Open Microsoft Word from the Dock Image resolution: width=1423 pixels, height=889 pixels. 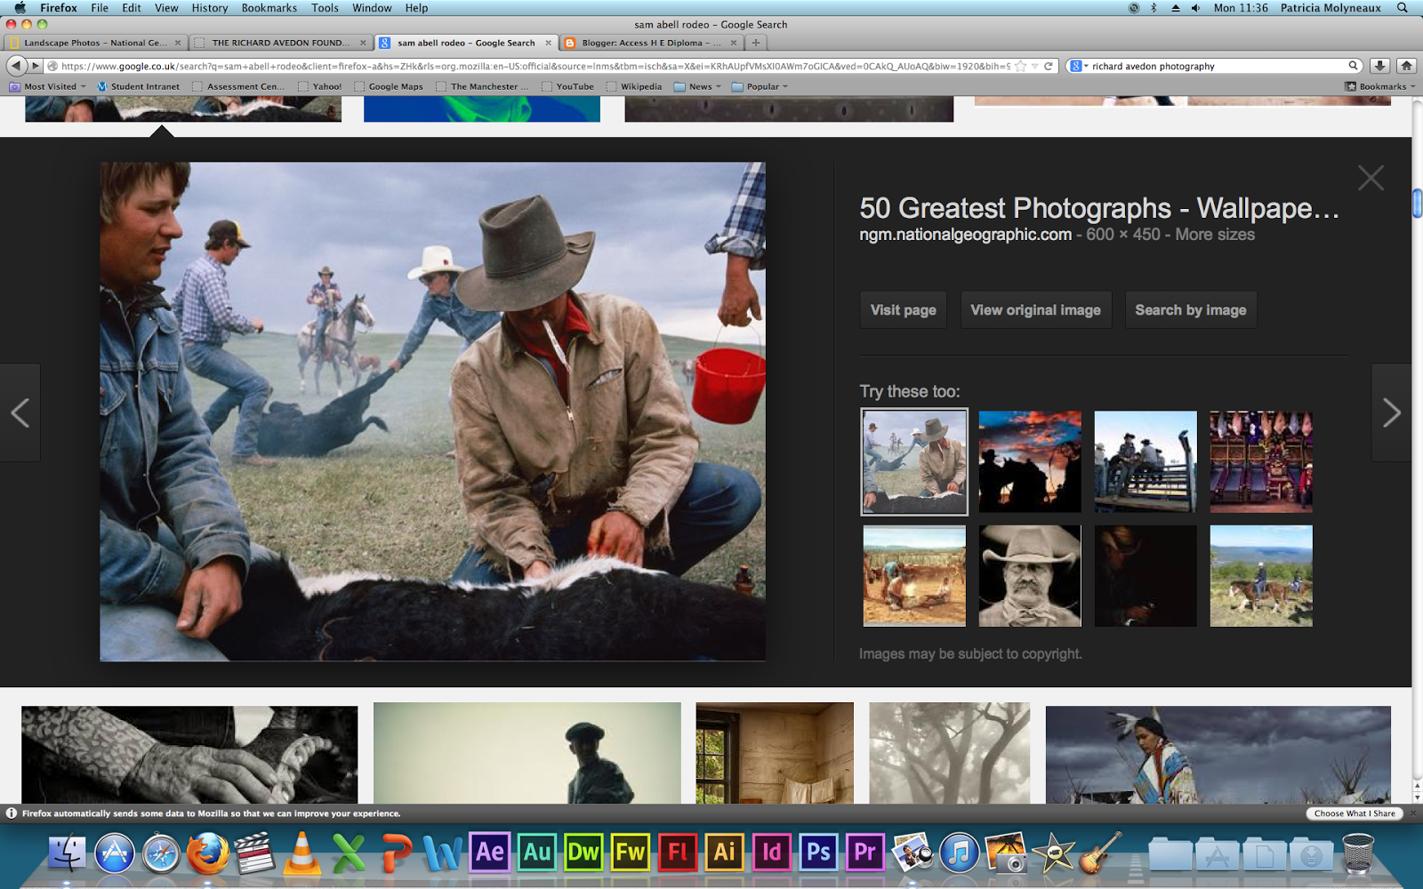point(442,853)
